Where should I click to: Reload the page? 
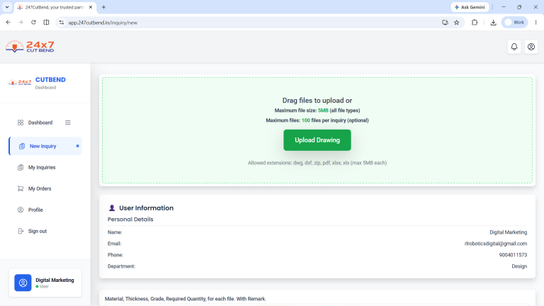coord(33,23)
